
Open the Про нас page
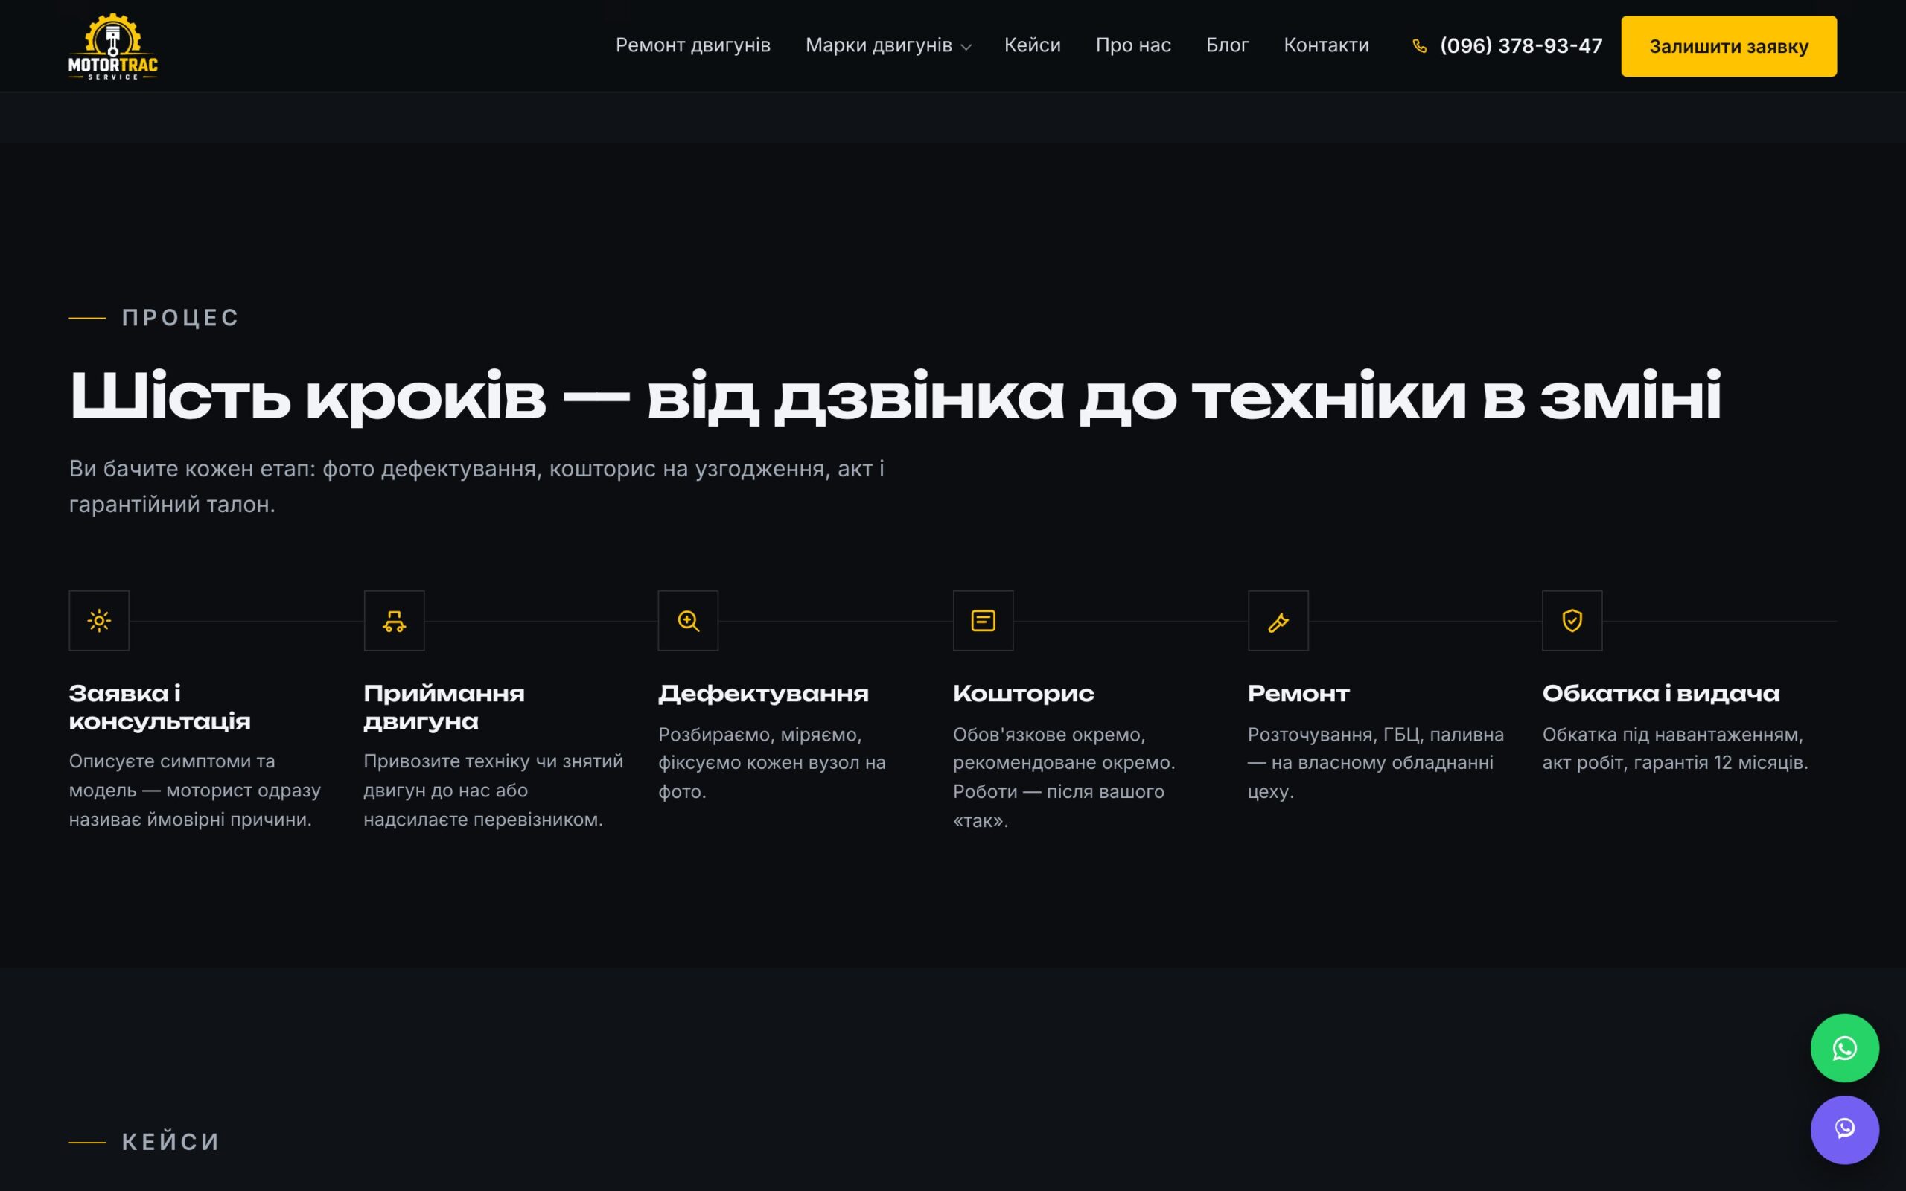1133,45
